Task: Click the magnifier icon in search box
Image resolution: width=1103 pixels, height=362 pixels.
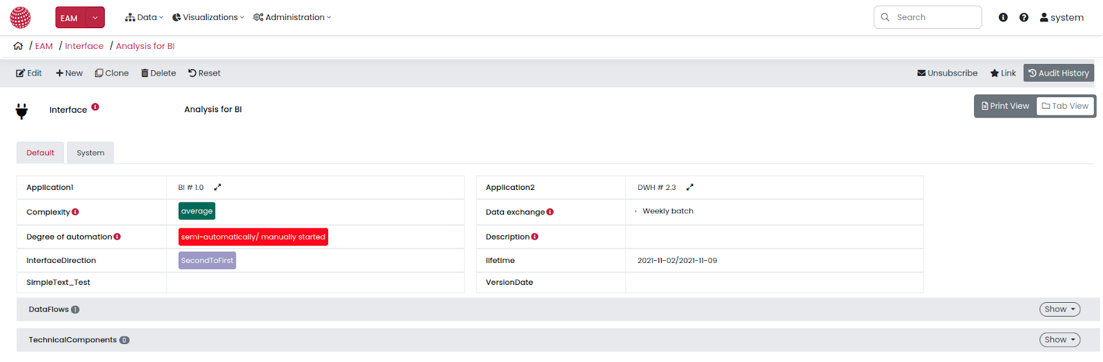Action: coord(885,17)
